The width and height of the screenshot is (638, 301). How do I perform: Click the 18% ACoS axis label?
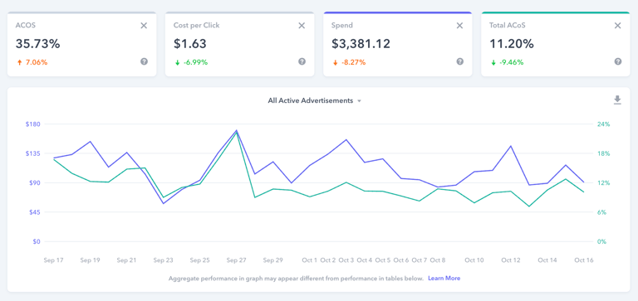pyautogui.click(x=603, y=153)
